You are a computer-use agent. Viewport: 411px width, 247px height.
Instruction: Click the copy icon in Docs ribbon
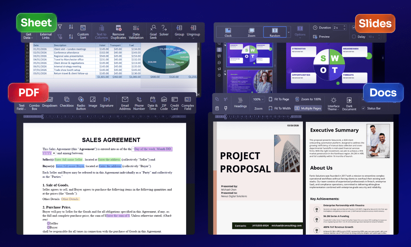click(x=217, y=99)
